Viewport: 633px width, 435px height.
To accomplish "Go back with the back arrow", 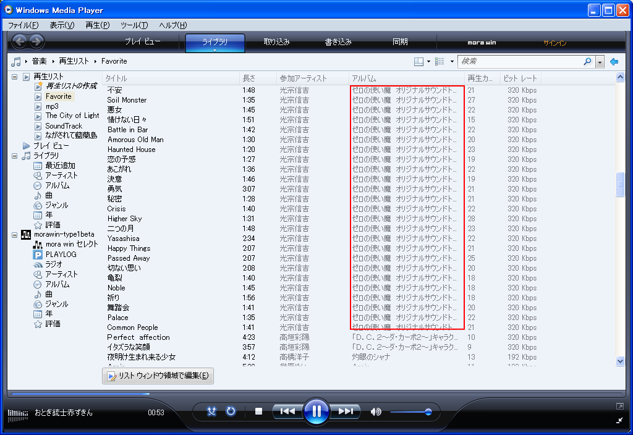I will (19, 41).
